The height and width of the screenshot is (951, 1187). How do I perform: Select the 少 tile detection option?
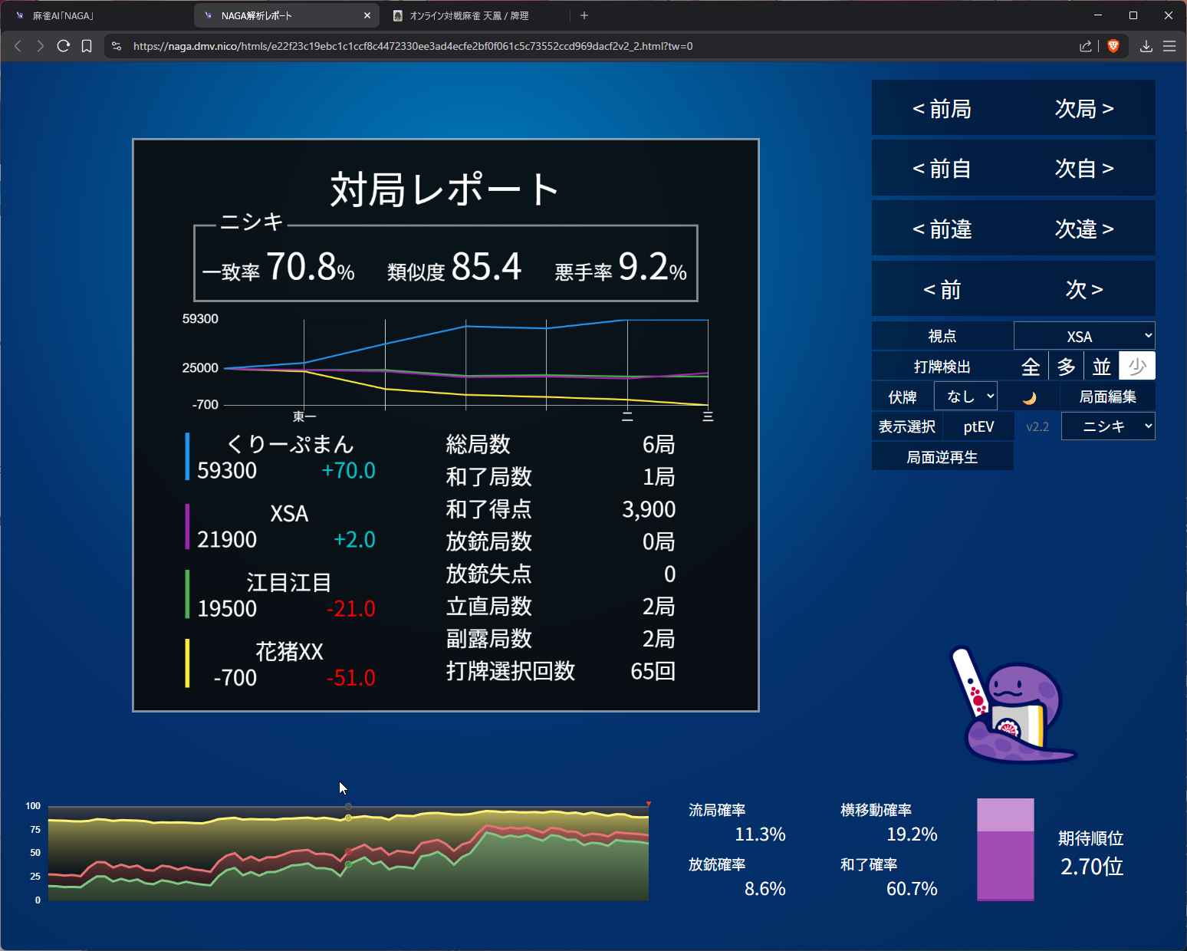click(x=1137, y=367)
